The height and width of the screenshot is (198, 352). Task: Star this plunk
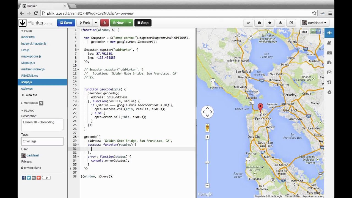coord(270,23)
